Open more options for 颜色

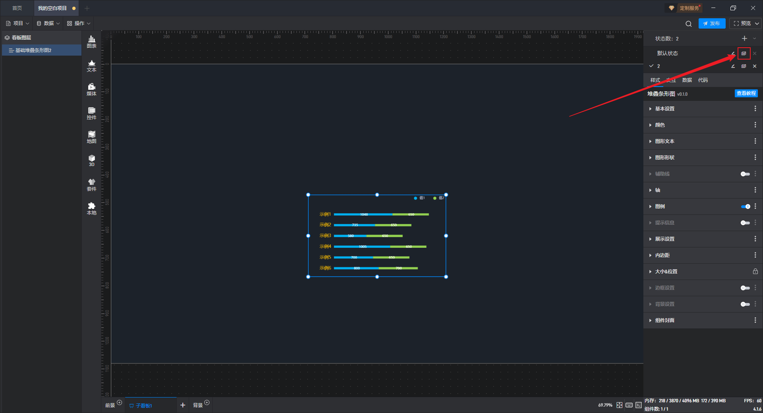[755, 125]
